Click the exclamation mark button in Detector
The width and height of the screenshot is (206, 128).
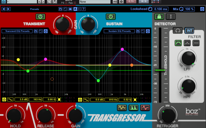coord(171,16)
